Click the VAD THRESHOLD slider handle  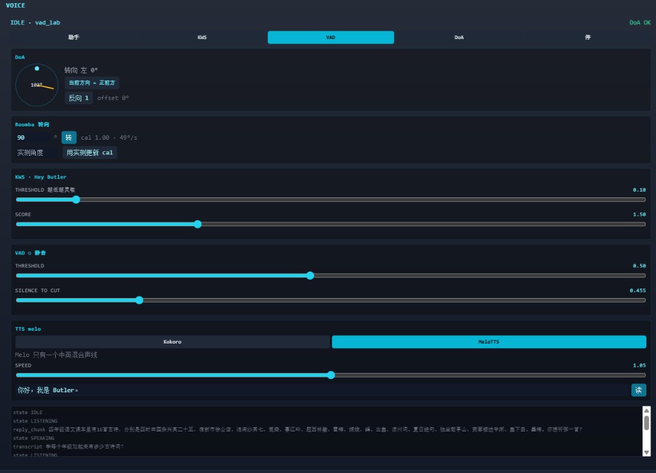309,276
